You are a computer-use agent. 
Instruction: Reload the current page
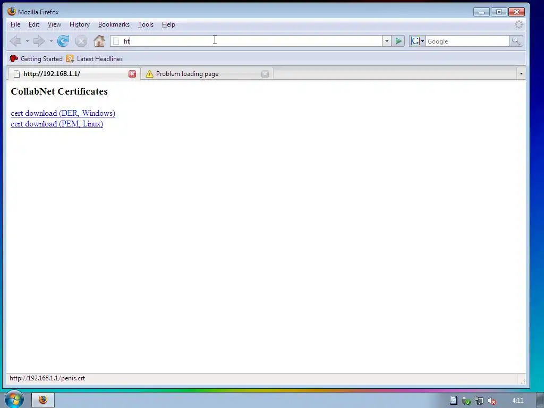pos(63,41)
